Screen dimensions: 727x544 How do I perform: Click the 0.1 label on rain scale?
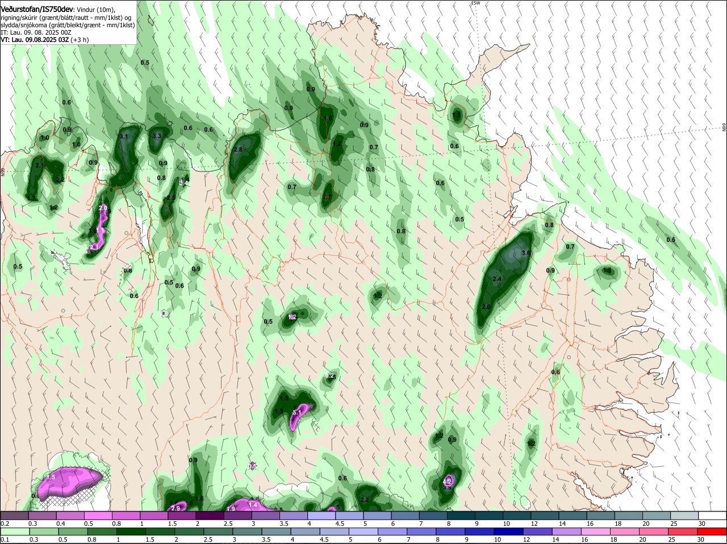[x=5, y=539]
